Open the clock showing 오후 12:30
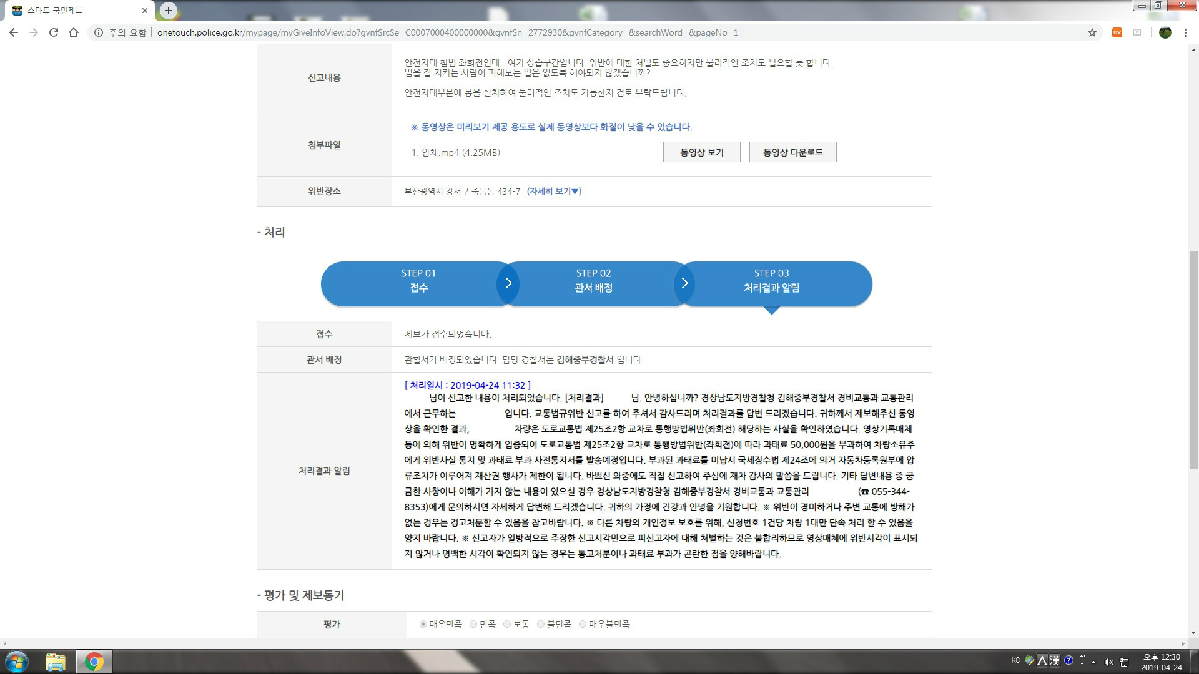This screenshot has width=1199, height=674. pos(1161,662)
